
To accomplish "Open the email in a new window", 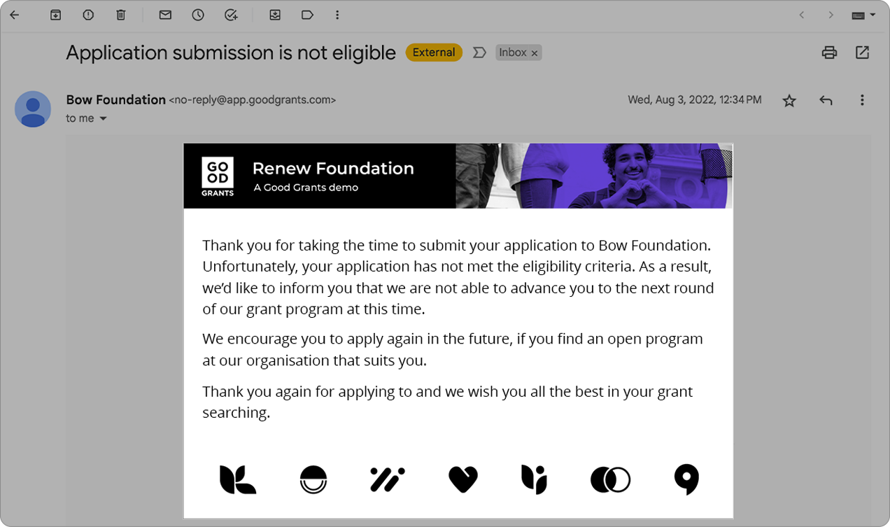I will [x=862, y=52].
